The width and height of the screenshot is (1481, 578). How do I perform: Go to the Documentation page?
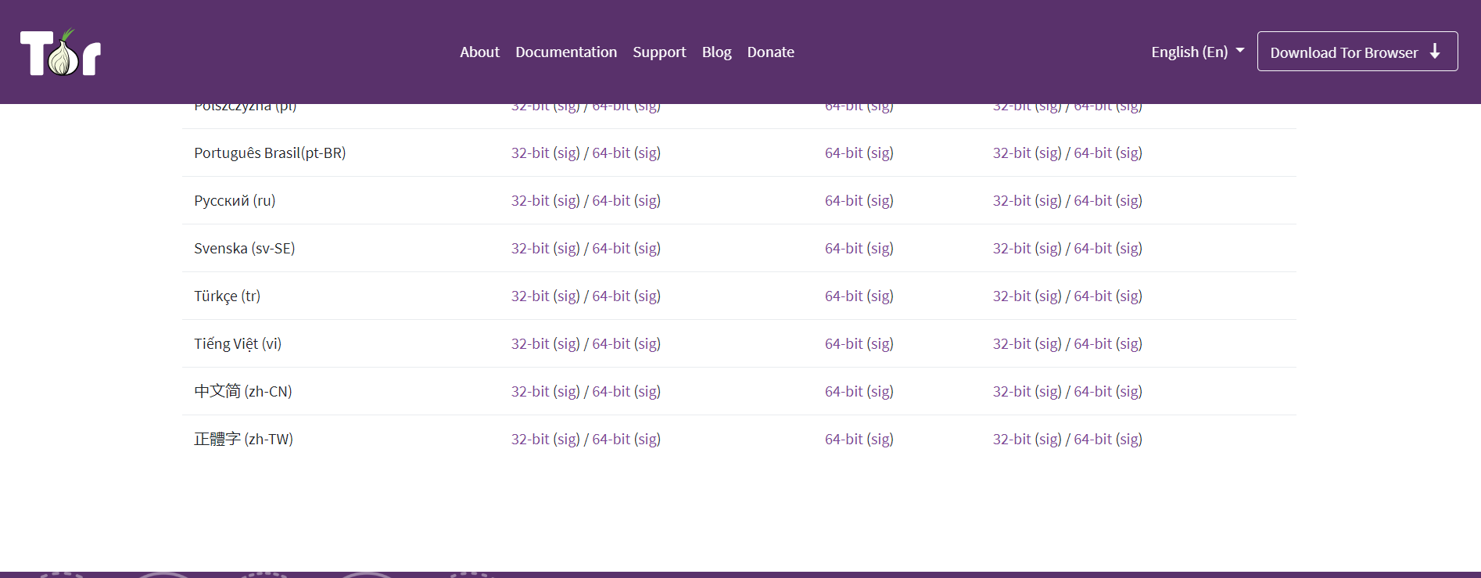(566, 52)
